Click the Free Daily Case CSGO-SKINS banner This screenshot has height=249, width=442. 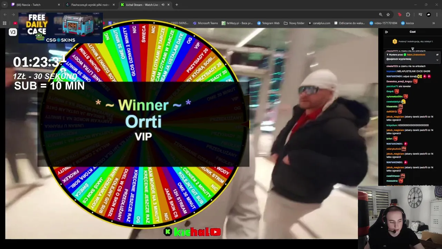coord(61,28)
